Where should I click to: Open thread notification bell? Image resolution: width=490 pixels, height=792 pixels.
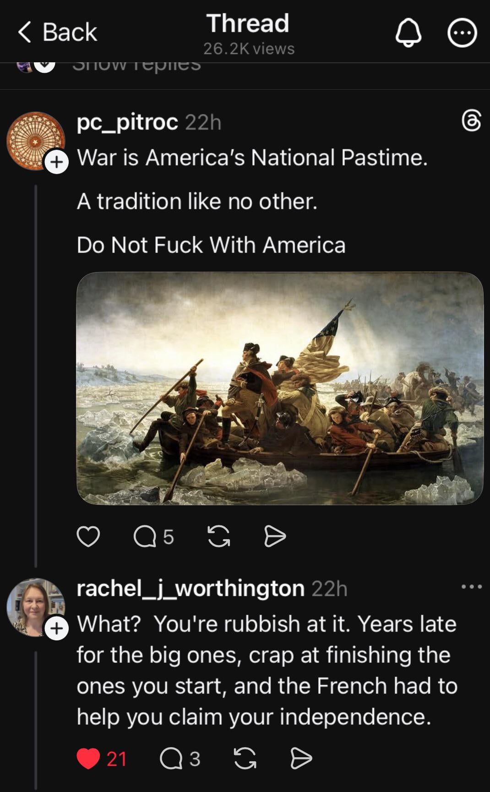[x=408, y=33]
